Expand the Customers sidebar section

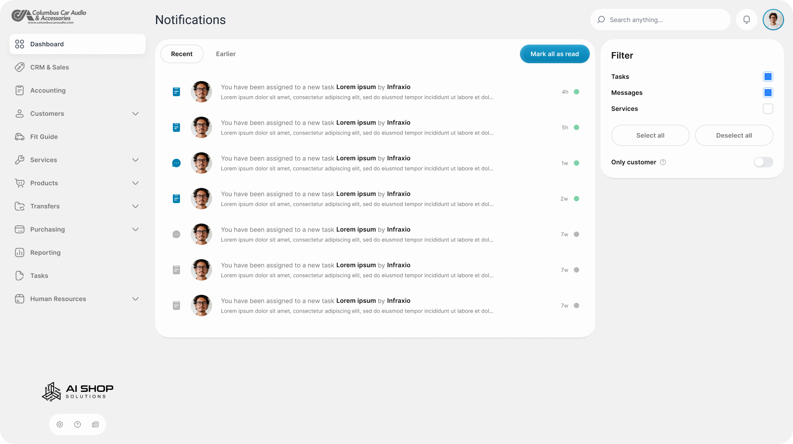click(135, 114)
